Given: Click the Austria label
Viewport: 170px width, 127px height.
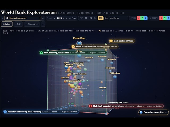Looking at the screenshot, I should click(x=68, y=72).
